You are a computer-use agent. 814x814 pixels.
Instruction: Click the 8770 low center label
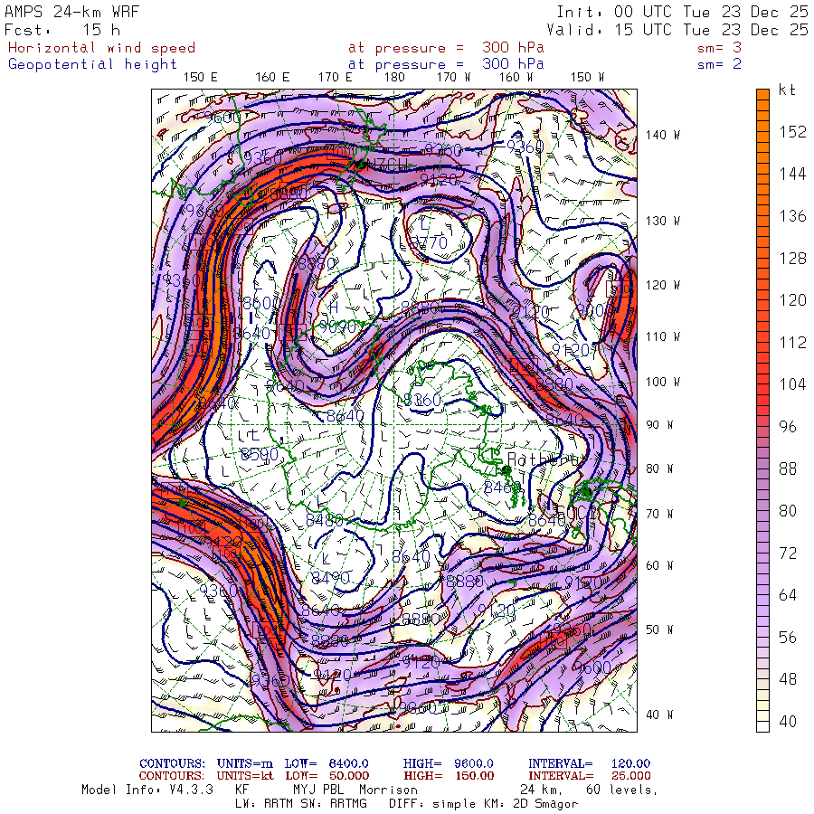coord(429,242)
